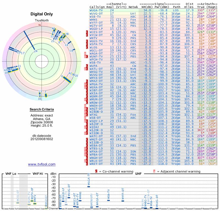Select the WYFF-DT marker in UHF chart

pyautogui.click(x=123, y=201)
